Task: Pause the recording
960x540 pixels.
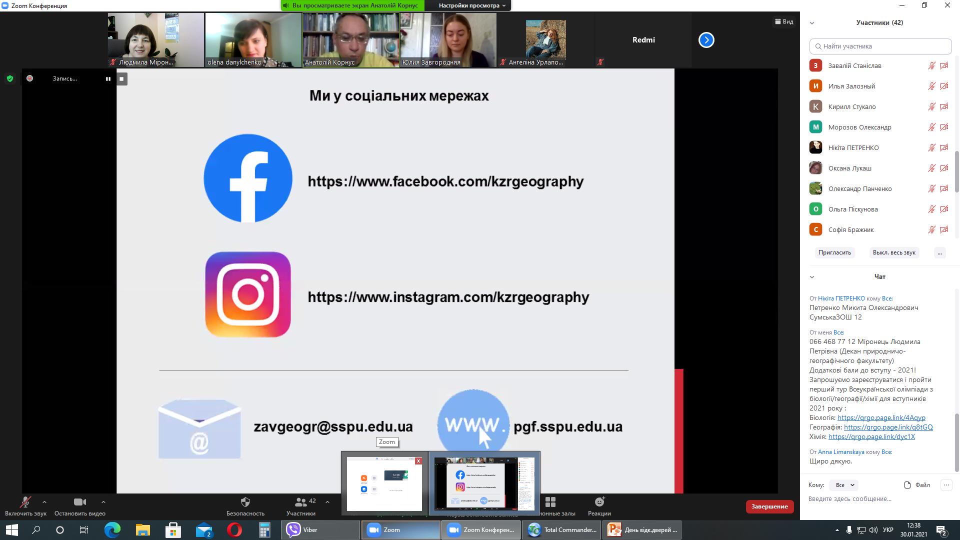Action: [108, 79]
